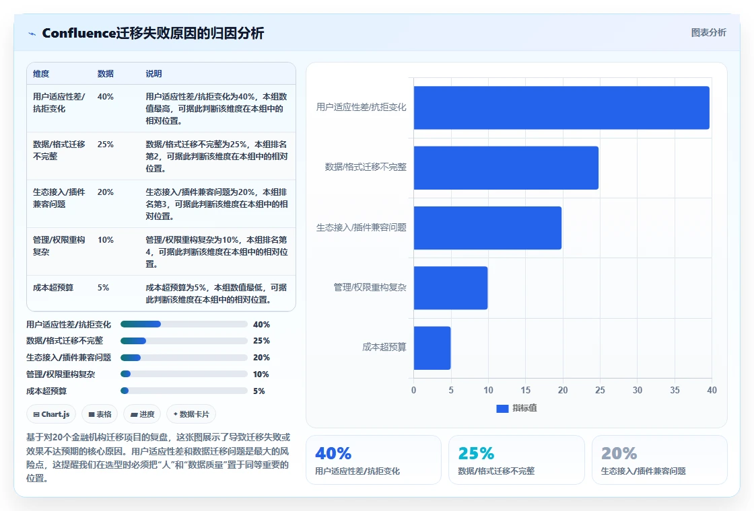Click the 管理/权限重构复杂 label beside its progress bar
The height and width of the screenshot is (511, 754).
pos(61,374)
